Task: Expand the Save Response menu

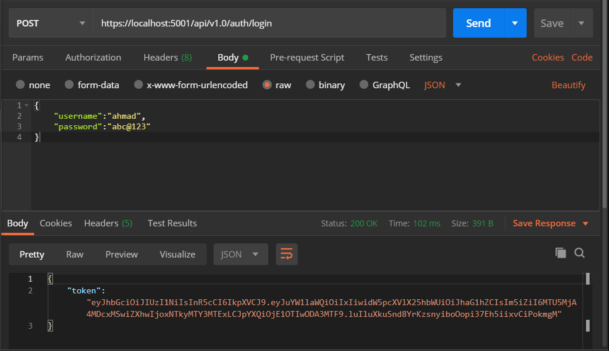Action: 550,223
